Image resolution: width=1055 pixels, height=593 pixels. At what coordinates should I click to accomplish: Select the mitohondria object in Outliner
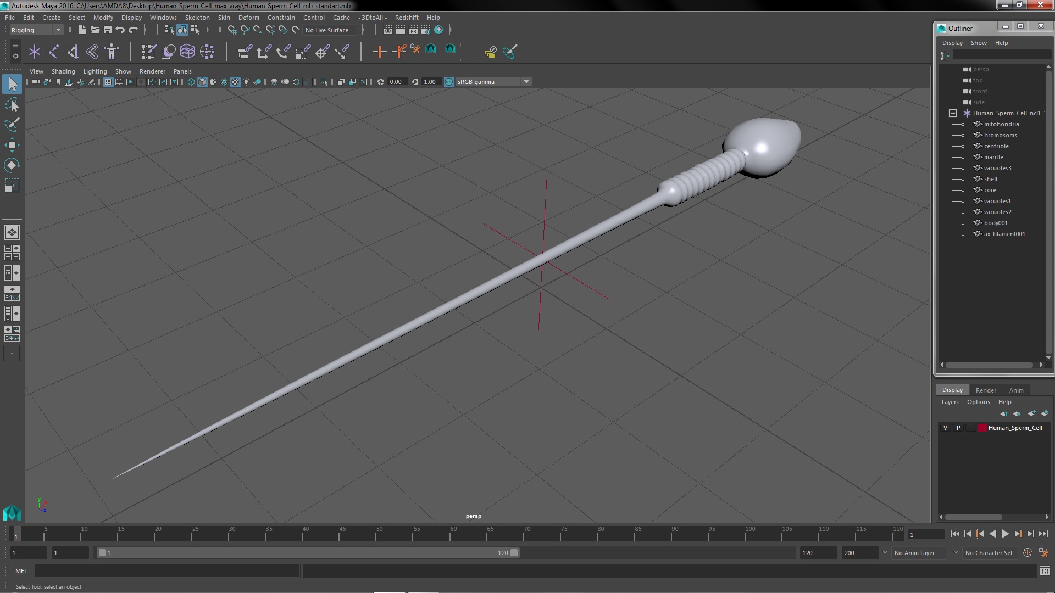point(1001,124)
